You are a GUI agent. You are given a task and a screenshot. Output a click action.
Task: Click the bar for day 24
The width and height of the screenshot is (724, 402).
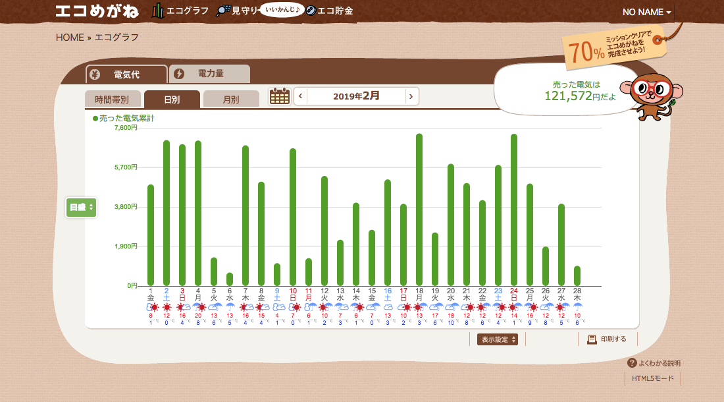click(514, 210)
